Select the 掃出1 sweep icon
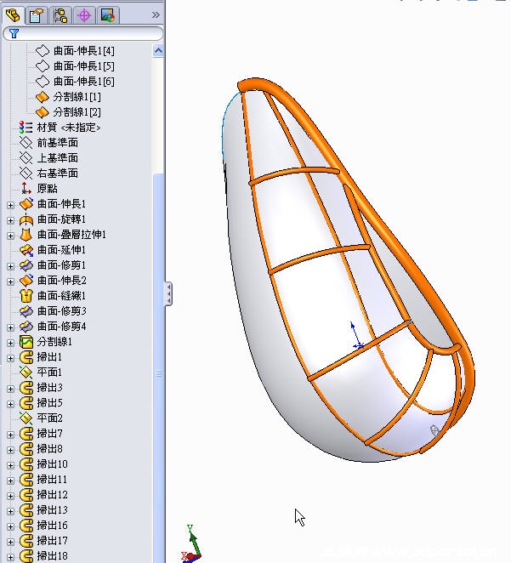This screenshot has height=563, width=511. point(26,357)
